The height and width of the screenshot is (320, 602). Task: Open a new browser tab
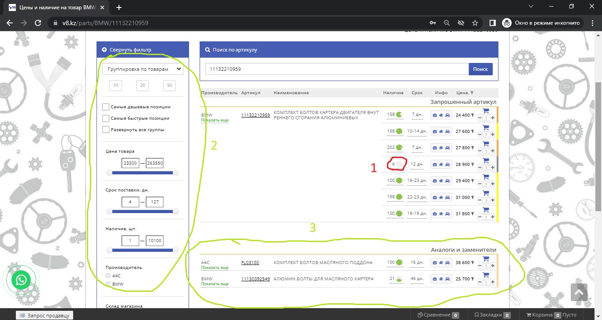pos(119,7)
